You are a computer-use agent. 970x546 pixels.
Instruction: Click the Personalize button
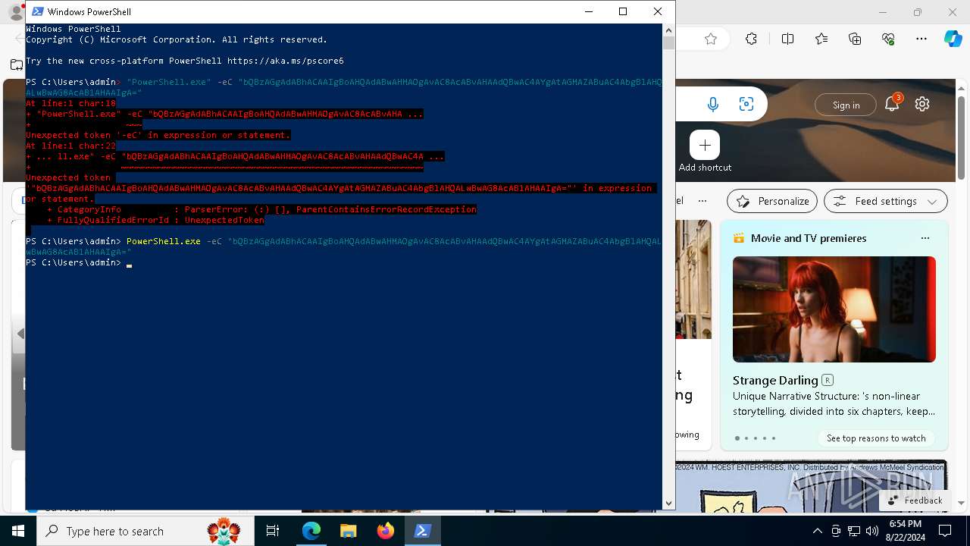(772, 201)
